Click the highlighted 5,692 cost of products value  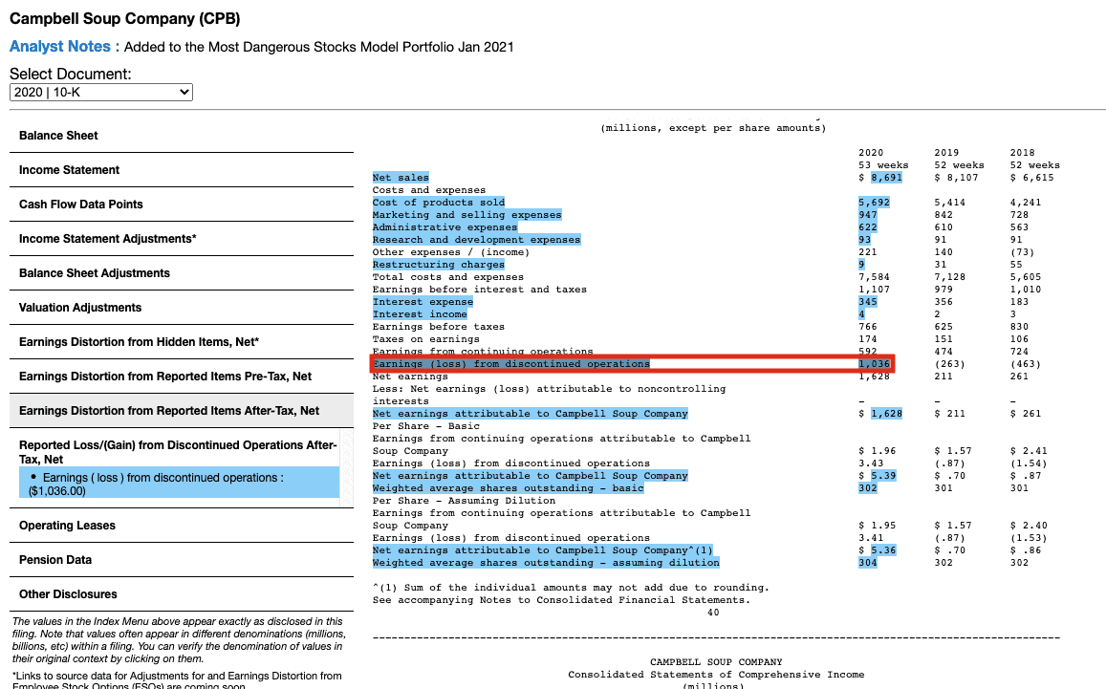[874, 203]
